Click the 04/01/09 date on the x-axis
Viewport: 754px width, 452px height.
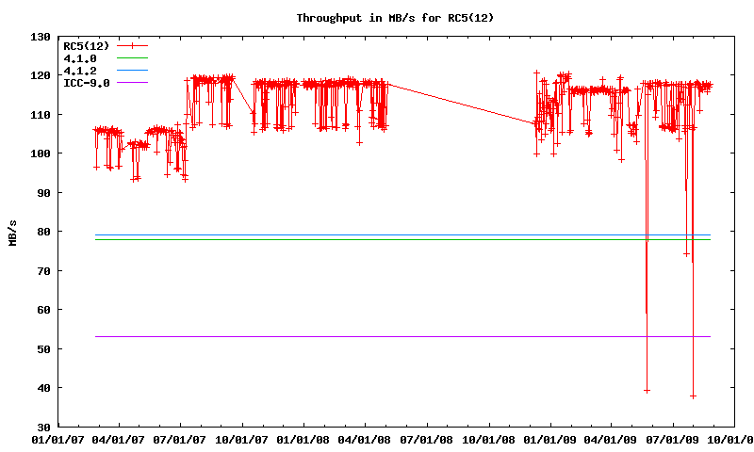click(x=611, y=439)
